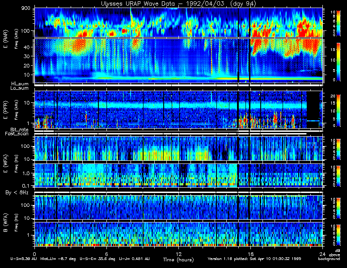This screenshot has height=268, width=347.
Task: Click the PFR spectrogram panel
Action: point(178,109)
